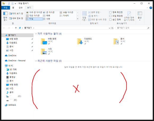
Task: Click the quick access properties toolbar icon
Action: (x=9, y=3)
